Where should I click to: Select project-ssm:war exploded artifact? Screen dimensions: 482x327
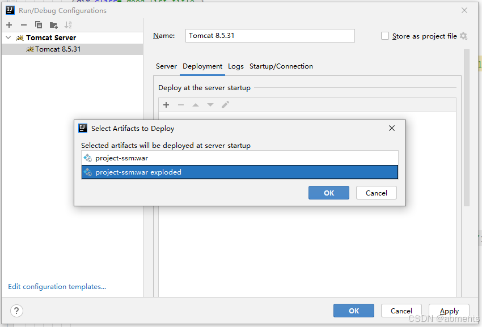pos(240,172)
